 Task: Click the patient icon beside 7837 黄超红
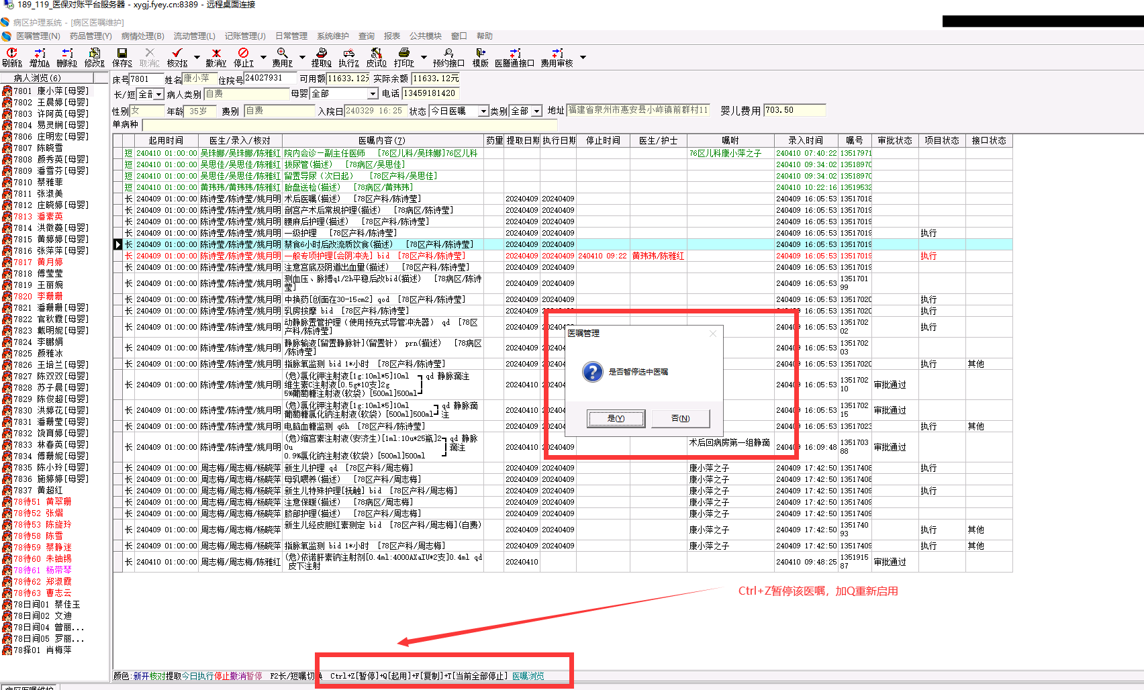tap(7, 490)
